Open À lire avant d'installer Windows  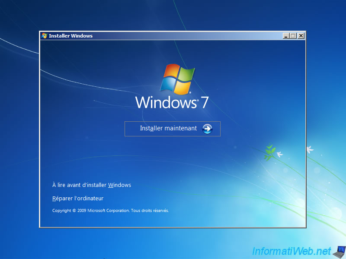92,185
